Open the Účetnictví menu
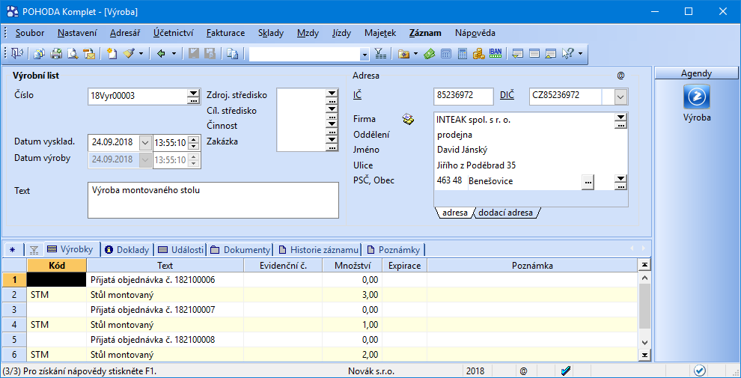741x378 pixels. pos(174,33)
